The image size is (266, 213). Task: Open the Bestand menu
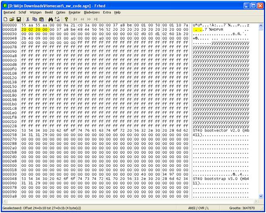[x=9, y=12]
